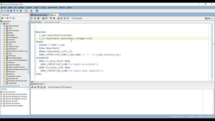
Task: Click the New file icon in main toolbar
Action: tap(1, 11)
